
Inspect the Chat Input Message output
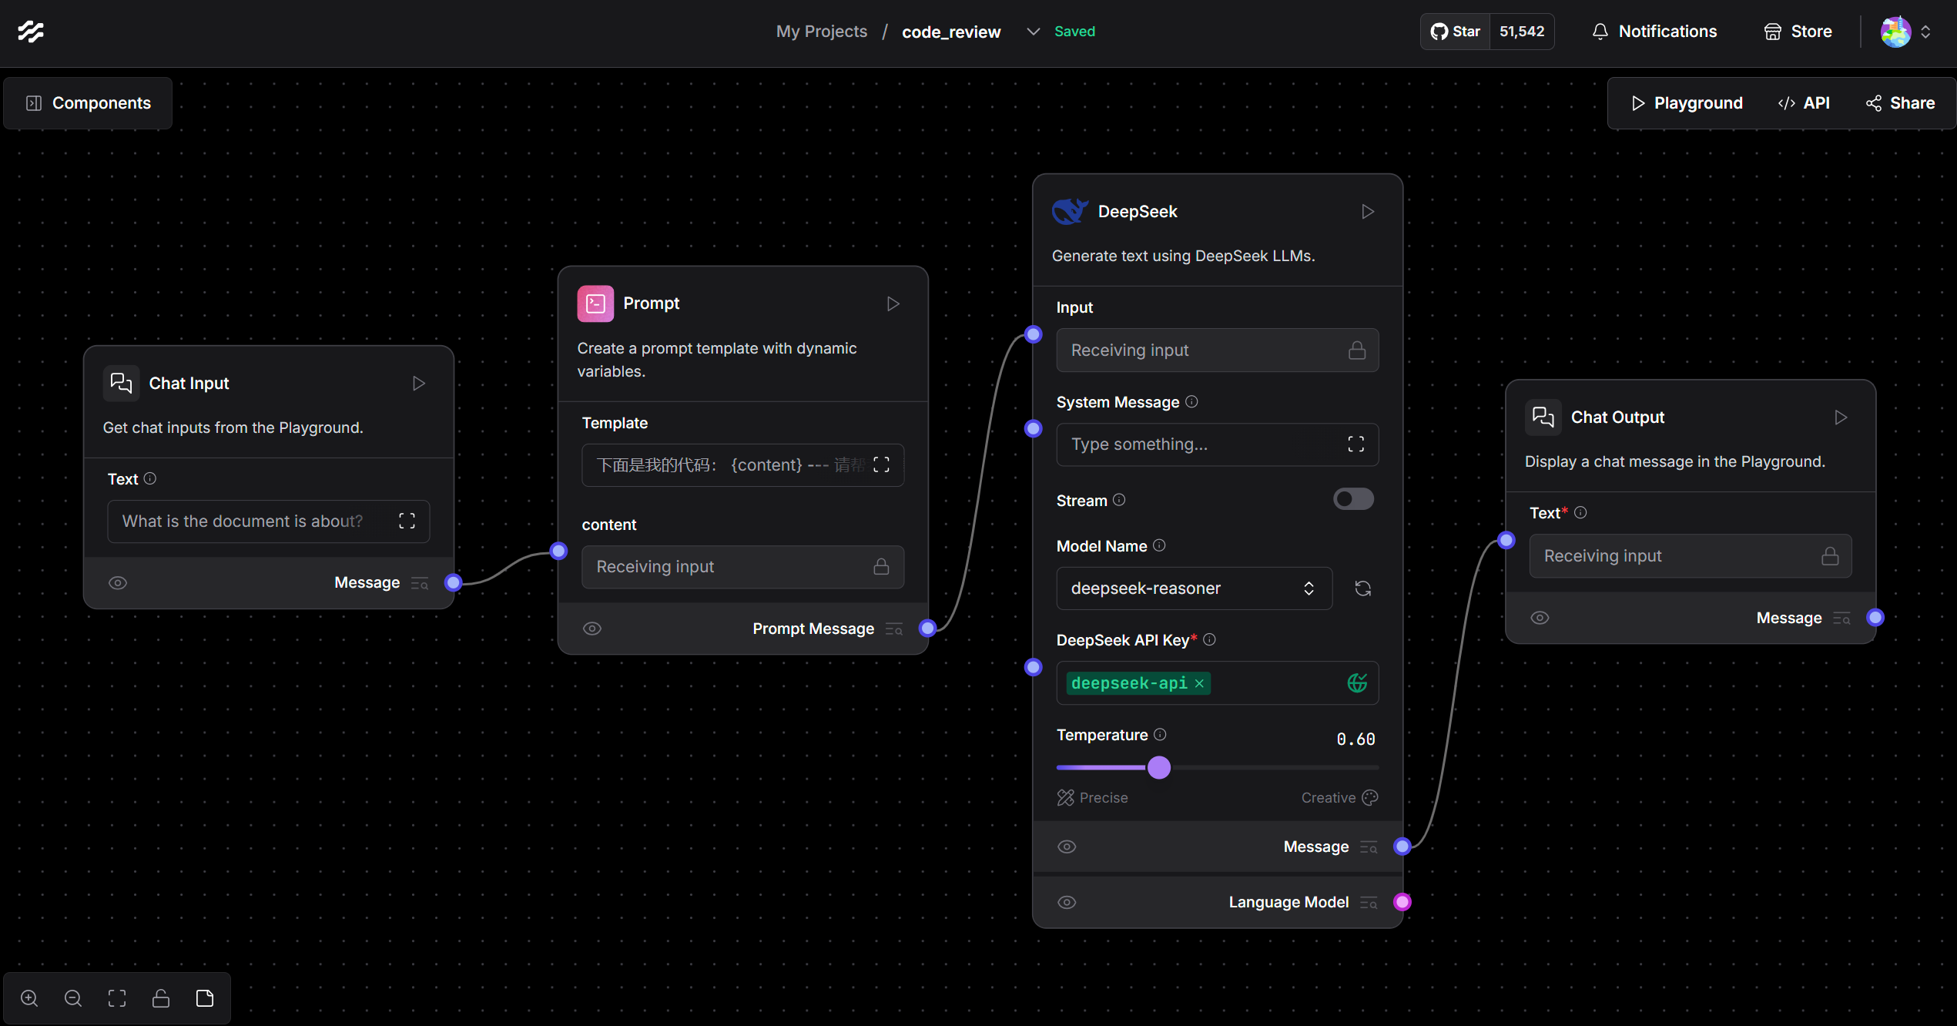pos(420,583)
